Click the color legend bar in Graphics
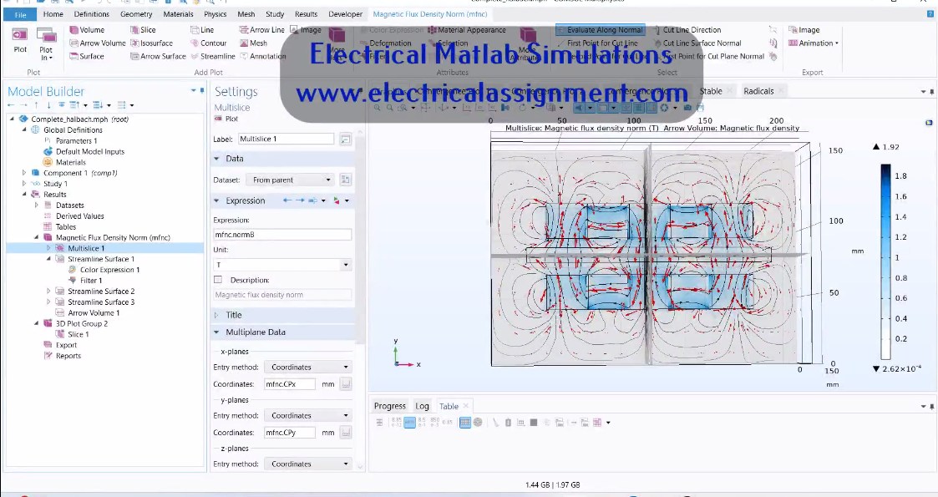938x497 pixels. click(x=885, y=262)
